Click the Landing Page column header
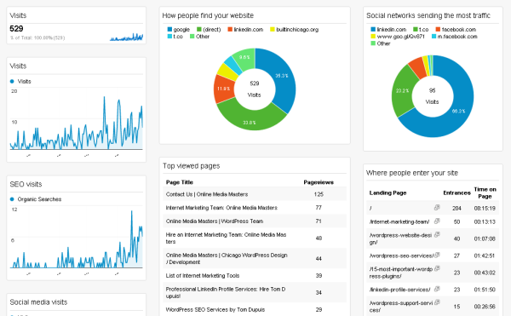The height and width of the screenshot is (316, 511). point(388,192)
